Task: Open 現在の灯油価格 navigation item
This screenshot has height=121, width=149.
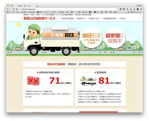Action: (x=67, y=19)
